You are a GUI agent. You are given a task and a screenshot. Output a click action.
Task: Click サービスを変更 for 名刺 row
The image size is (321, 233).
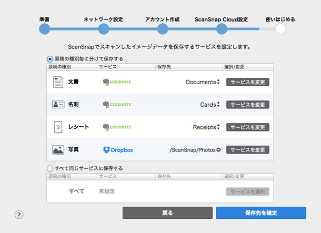(x=248, y=105)
